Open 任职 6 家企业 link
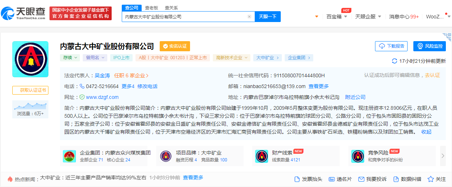Viewport: 452px width, 187px height. click(x=132, y=75)
